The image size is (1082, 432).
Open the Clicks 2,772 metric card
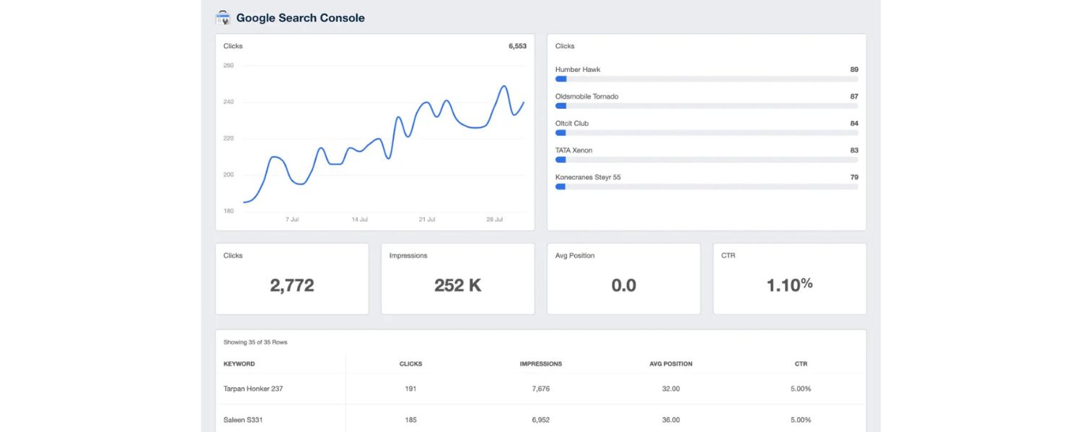(x=291, y=279)
